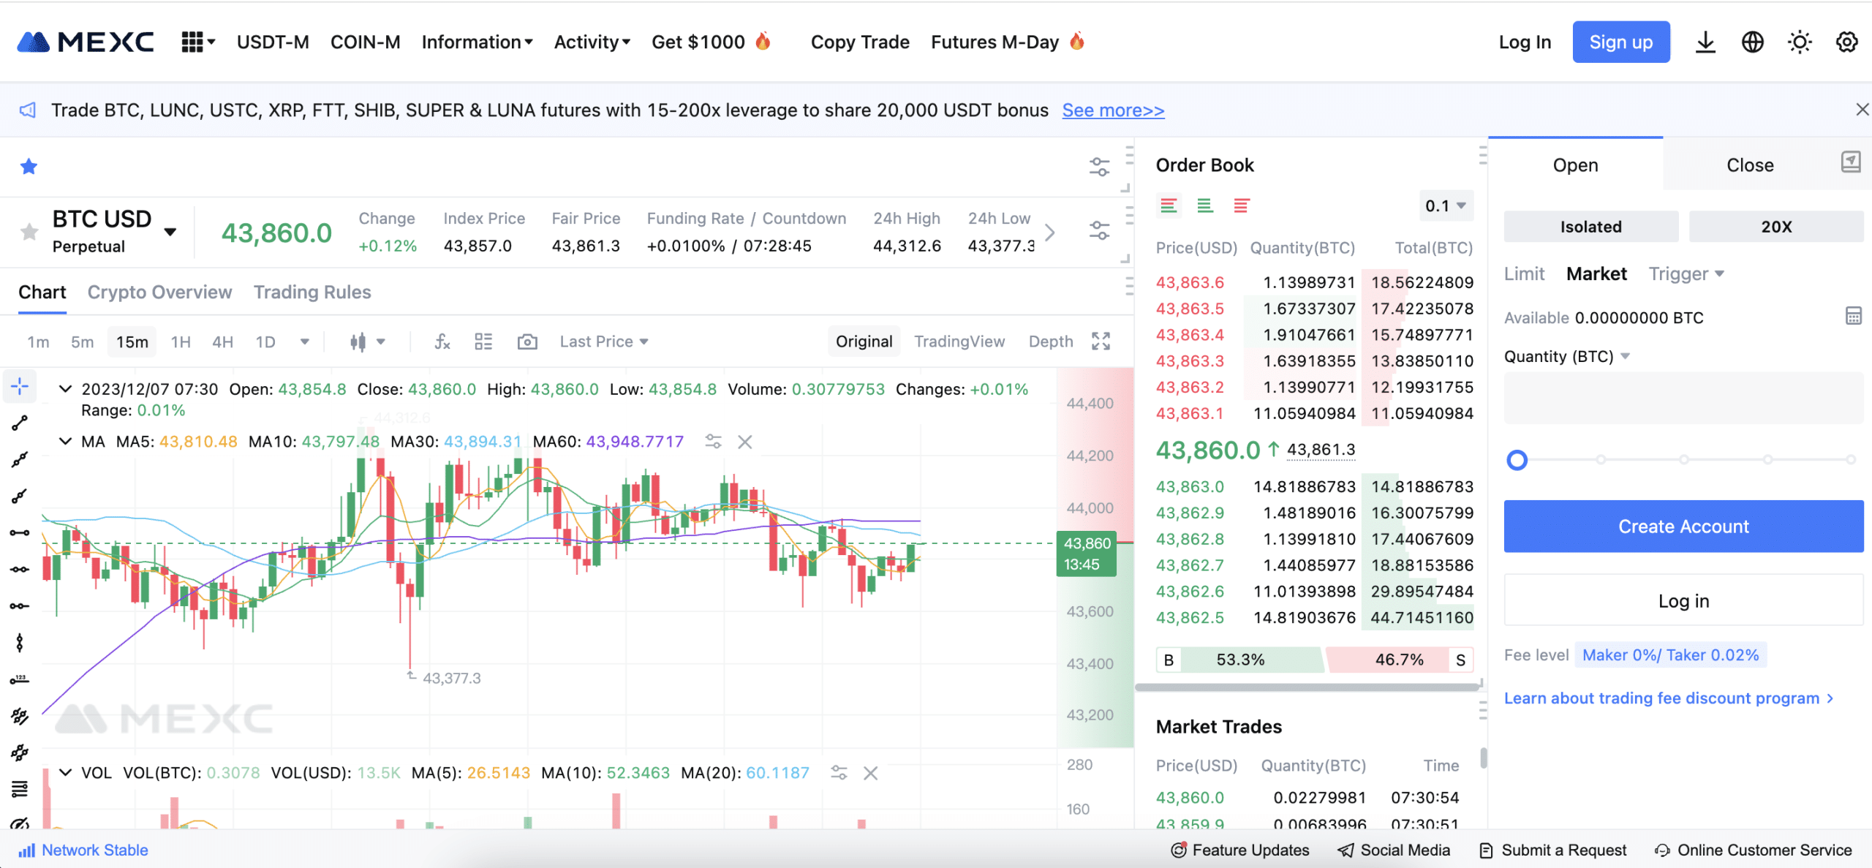The width and height of the screenshot is (1872, 868).
Task: Dismiss the futures bonus announcement banner
Action: (x=1862, y=110)
